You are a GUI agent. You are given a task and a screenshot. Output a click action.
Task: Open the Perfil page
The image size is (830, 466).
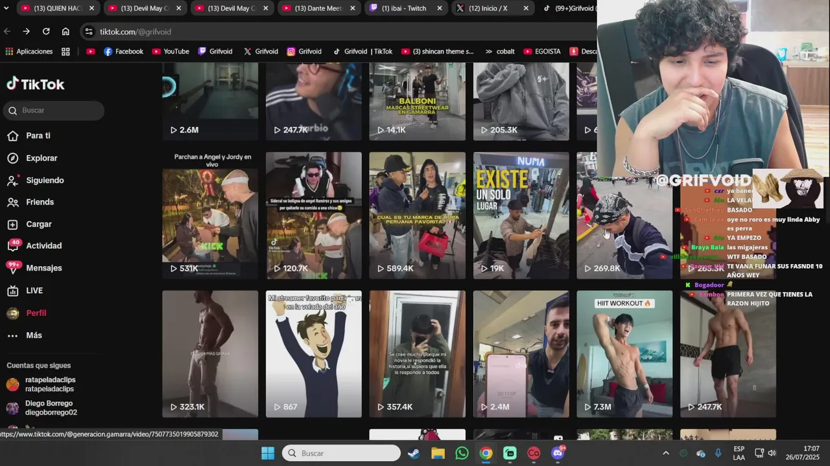coord(27,313)
